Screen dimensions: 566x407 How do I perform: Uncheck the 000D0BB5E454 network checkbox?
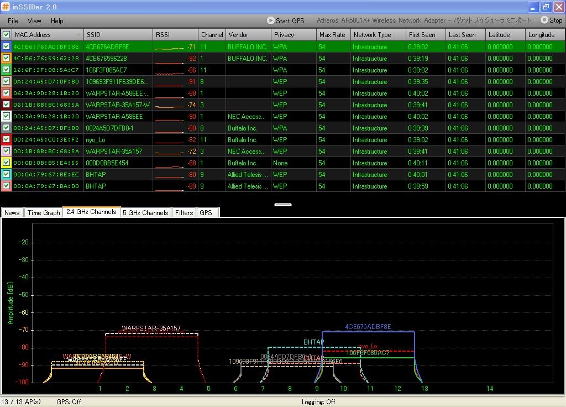tap(7, 163)
